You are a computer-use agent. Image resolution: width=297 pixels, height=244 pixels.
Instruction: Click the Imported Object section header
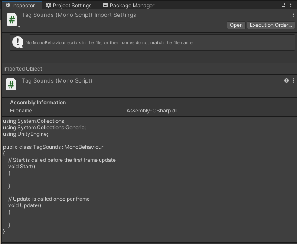(x=23, y=69)
